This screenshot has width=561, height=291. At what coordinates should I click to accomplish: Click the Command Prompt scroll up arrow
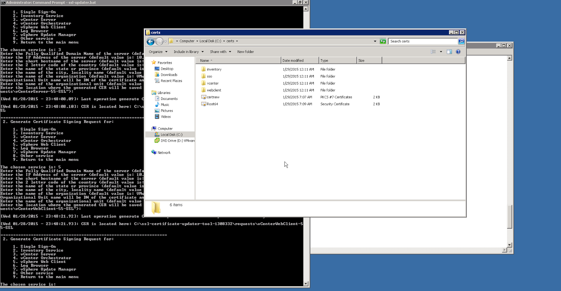(306, 9)
